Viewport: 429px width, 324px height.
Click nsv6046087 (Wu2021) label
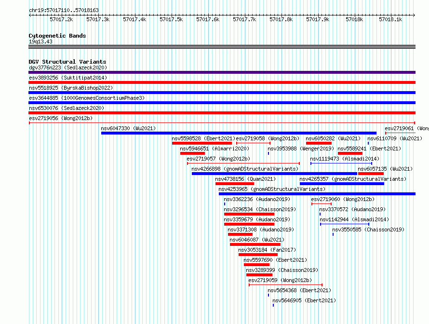click(x=257, y=240)
